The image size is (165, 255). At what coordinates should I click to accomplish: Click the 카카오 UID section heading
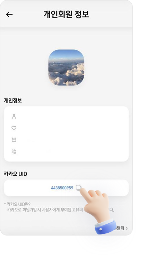[x=15, y=174]
